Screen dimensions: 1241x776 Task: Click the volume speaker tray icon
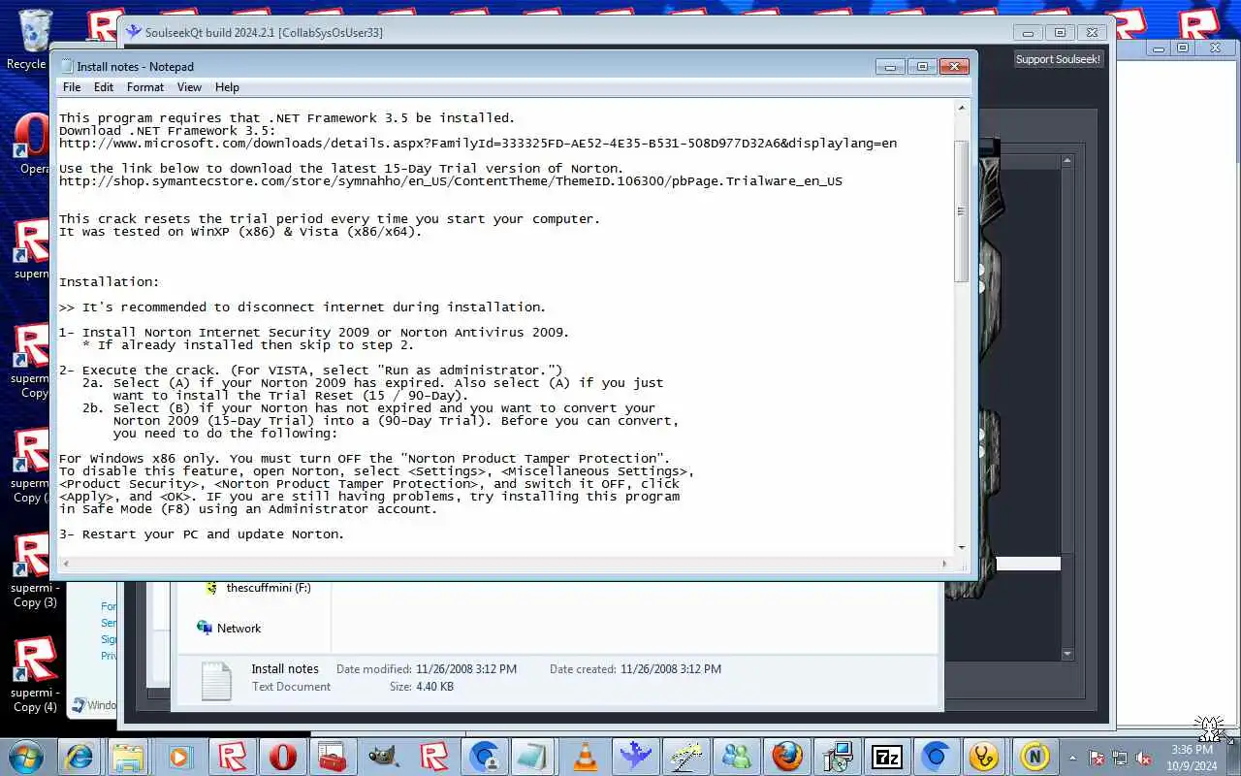pos(1143,758)
